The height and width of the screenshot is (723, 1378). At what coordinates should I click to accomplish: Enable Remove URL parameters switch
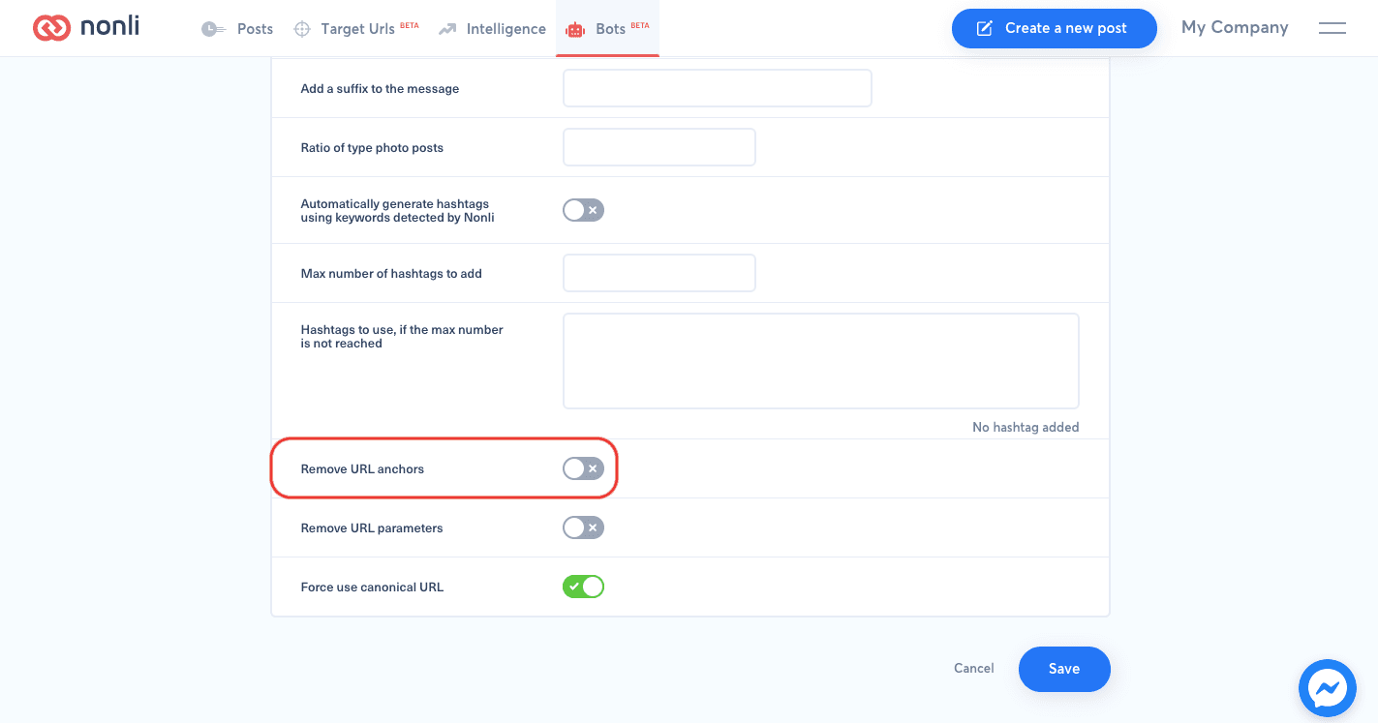click(x=583, y=527)
